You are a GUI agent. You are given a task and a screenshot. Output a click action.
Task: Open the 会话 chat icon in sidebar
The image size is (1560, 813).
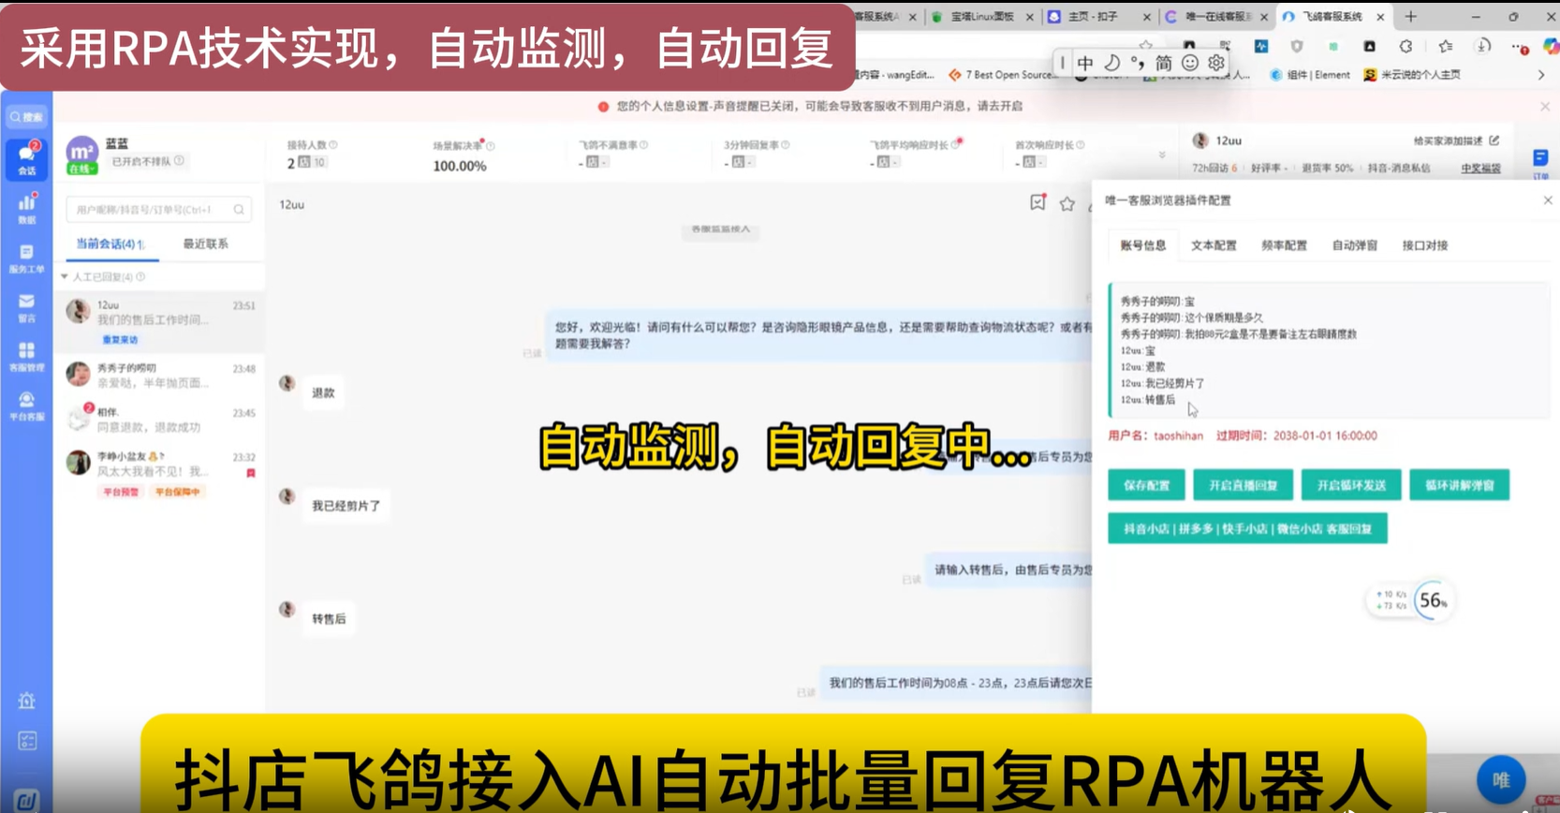(26, 159)
